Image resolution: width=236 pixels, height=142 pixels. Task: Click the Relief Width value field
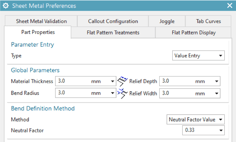pos(176,93)
